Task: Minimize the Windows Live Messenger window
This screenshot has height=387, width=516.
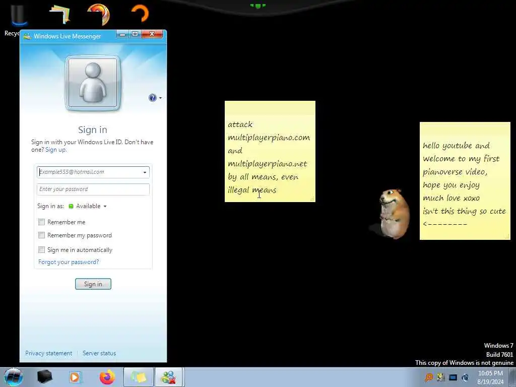Action: (x=122, y=34)
